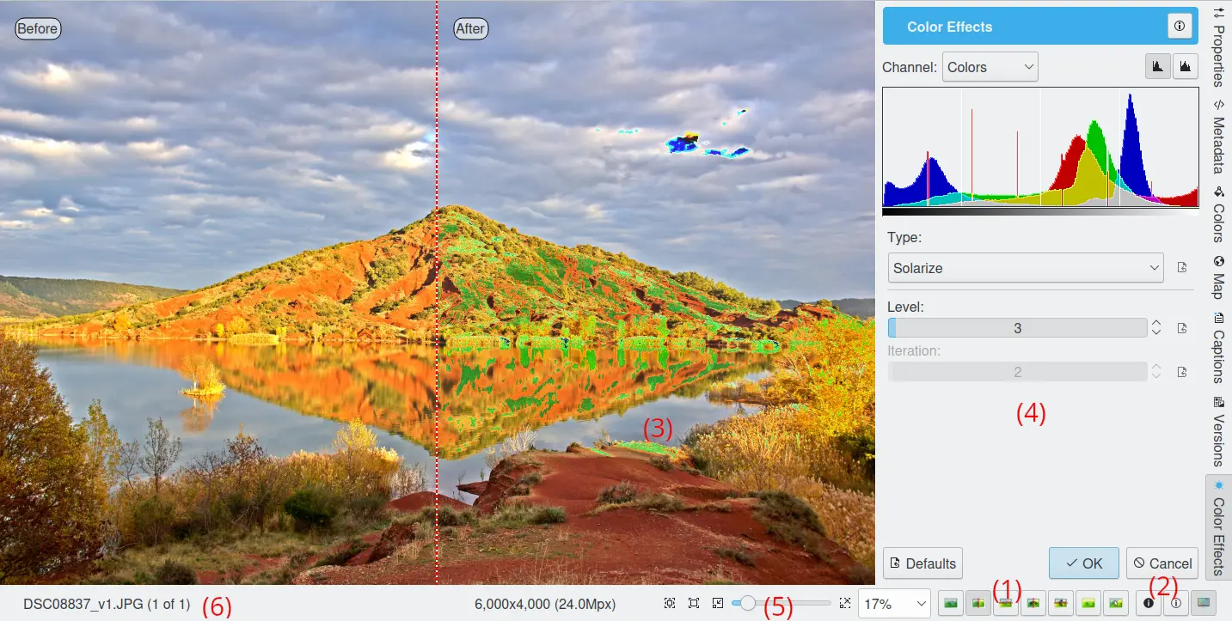Show only the original image preview
1232x621 pixels.
(950, 604)
